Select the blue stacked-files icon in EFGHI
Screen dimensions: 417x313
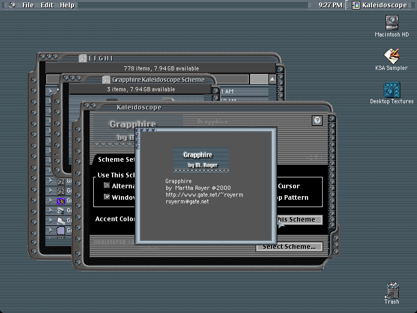coord(61,211)
